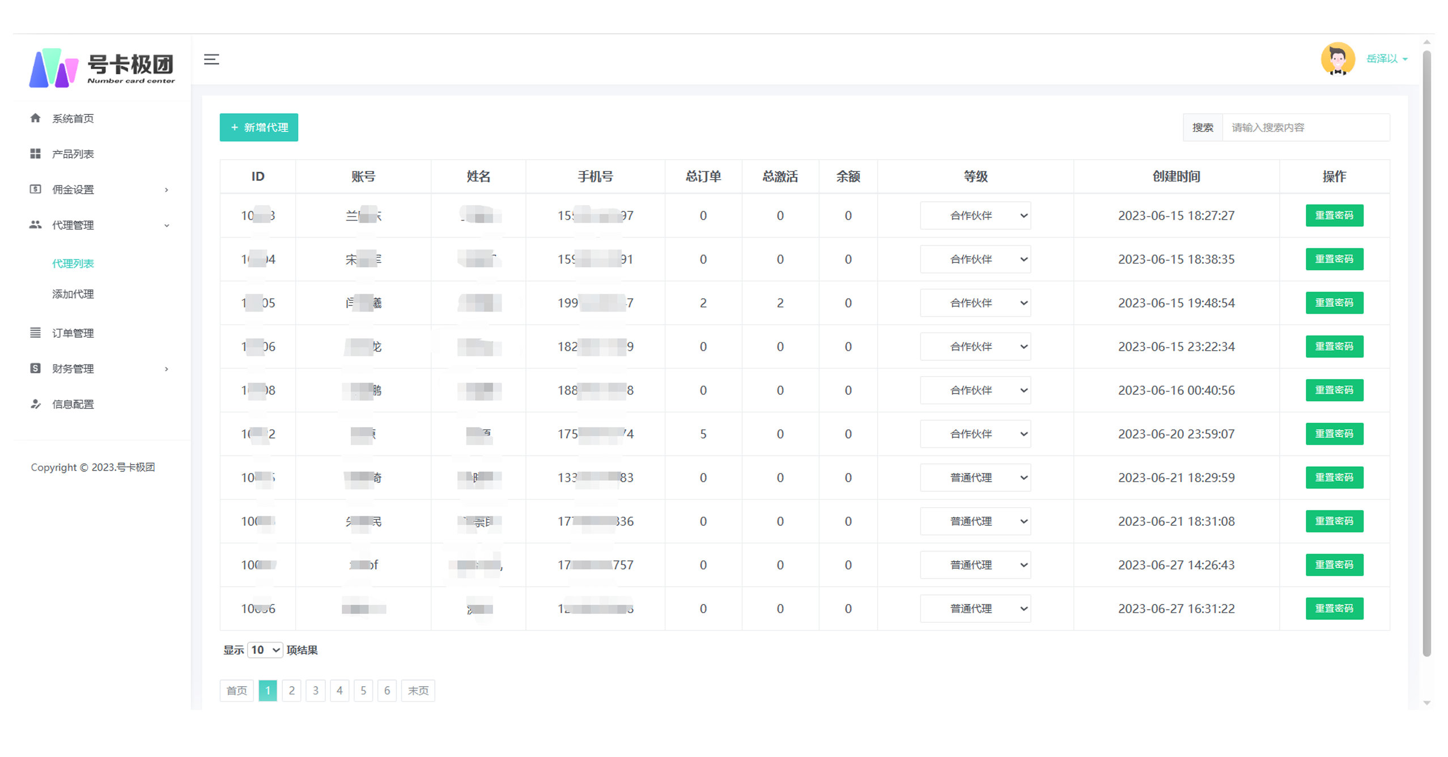Image resolution: width=1448 pixels, height=757 pixels.
Task: Click 重置密码 for 2023-06-27 16:31:22 row
Action: tap(1334, 609)
